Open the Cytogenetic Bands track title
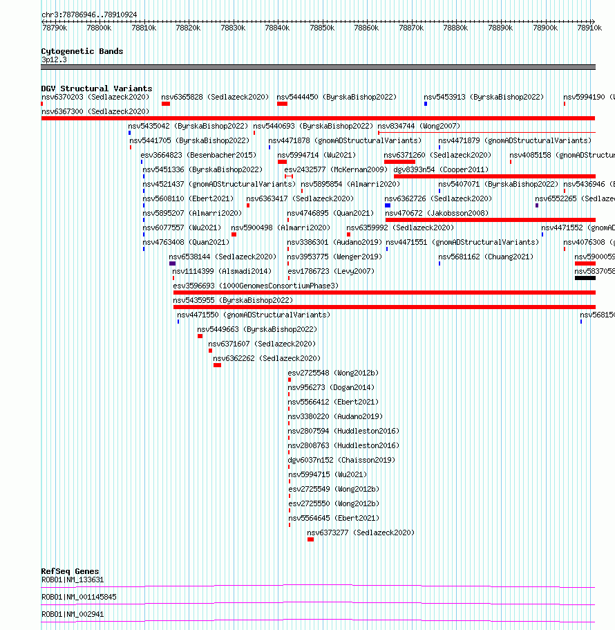This screenshot has height=630, width=615. [82, 51]
